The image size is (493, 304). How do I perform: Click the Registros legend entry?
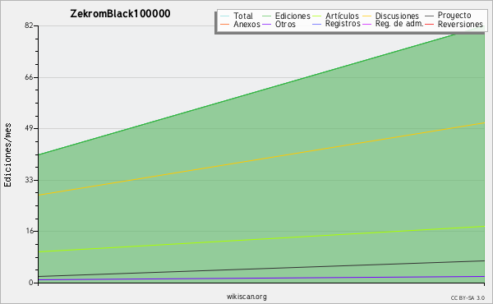pos(336,24)
